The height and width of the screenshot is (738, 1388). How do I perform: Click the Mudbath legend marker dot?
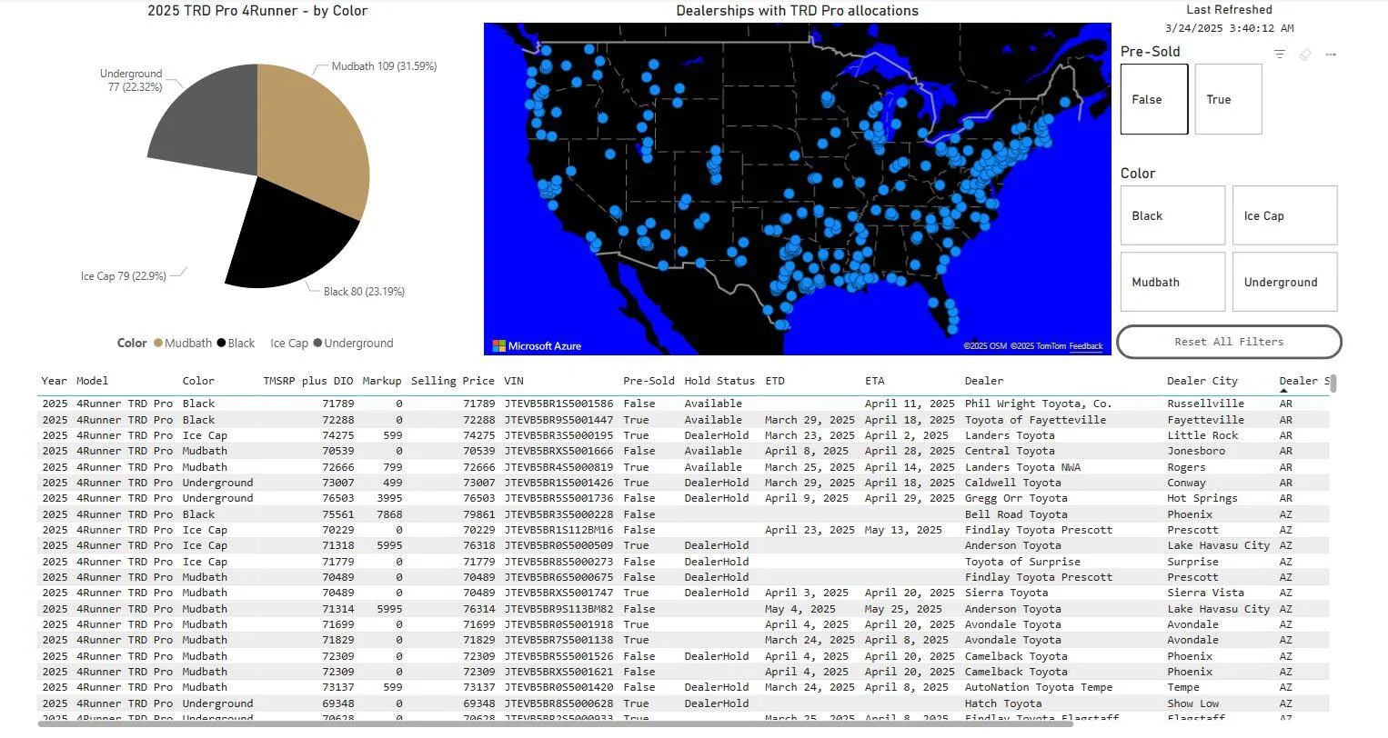point(158,344)
